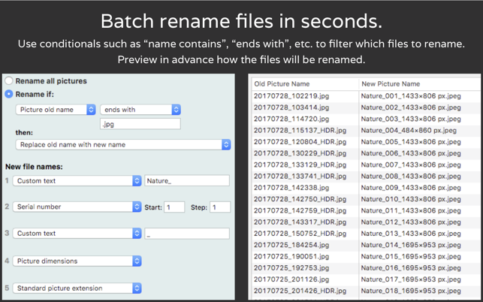Viewport: 483px width, 302px height.
Task: Select old name 20170728_143317_HDR.jpg
Action: pos(300,222)
